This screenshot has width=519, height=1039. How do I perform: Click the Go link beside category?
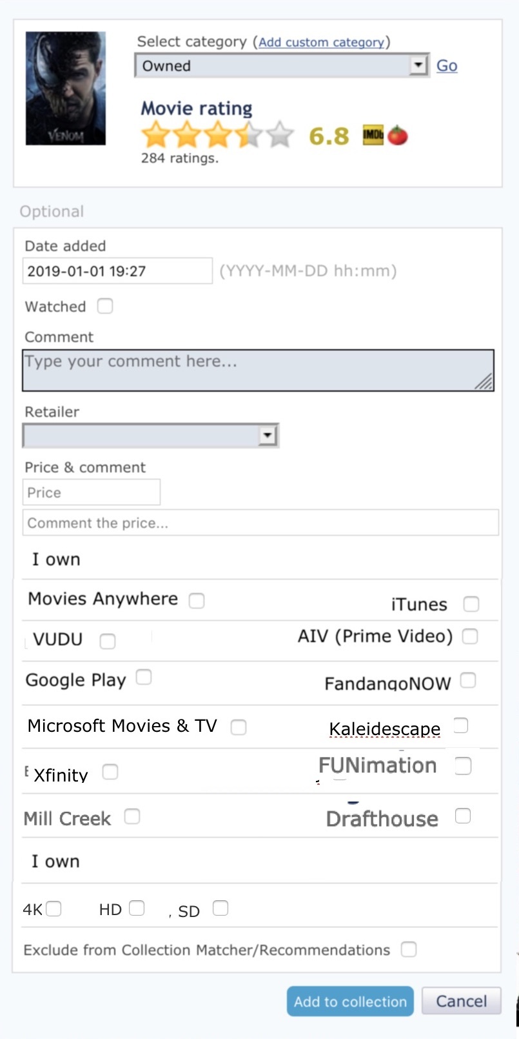click(x=447, y=66)
